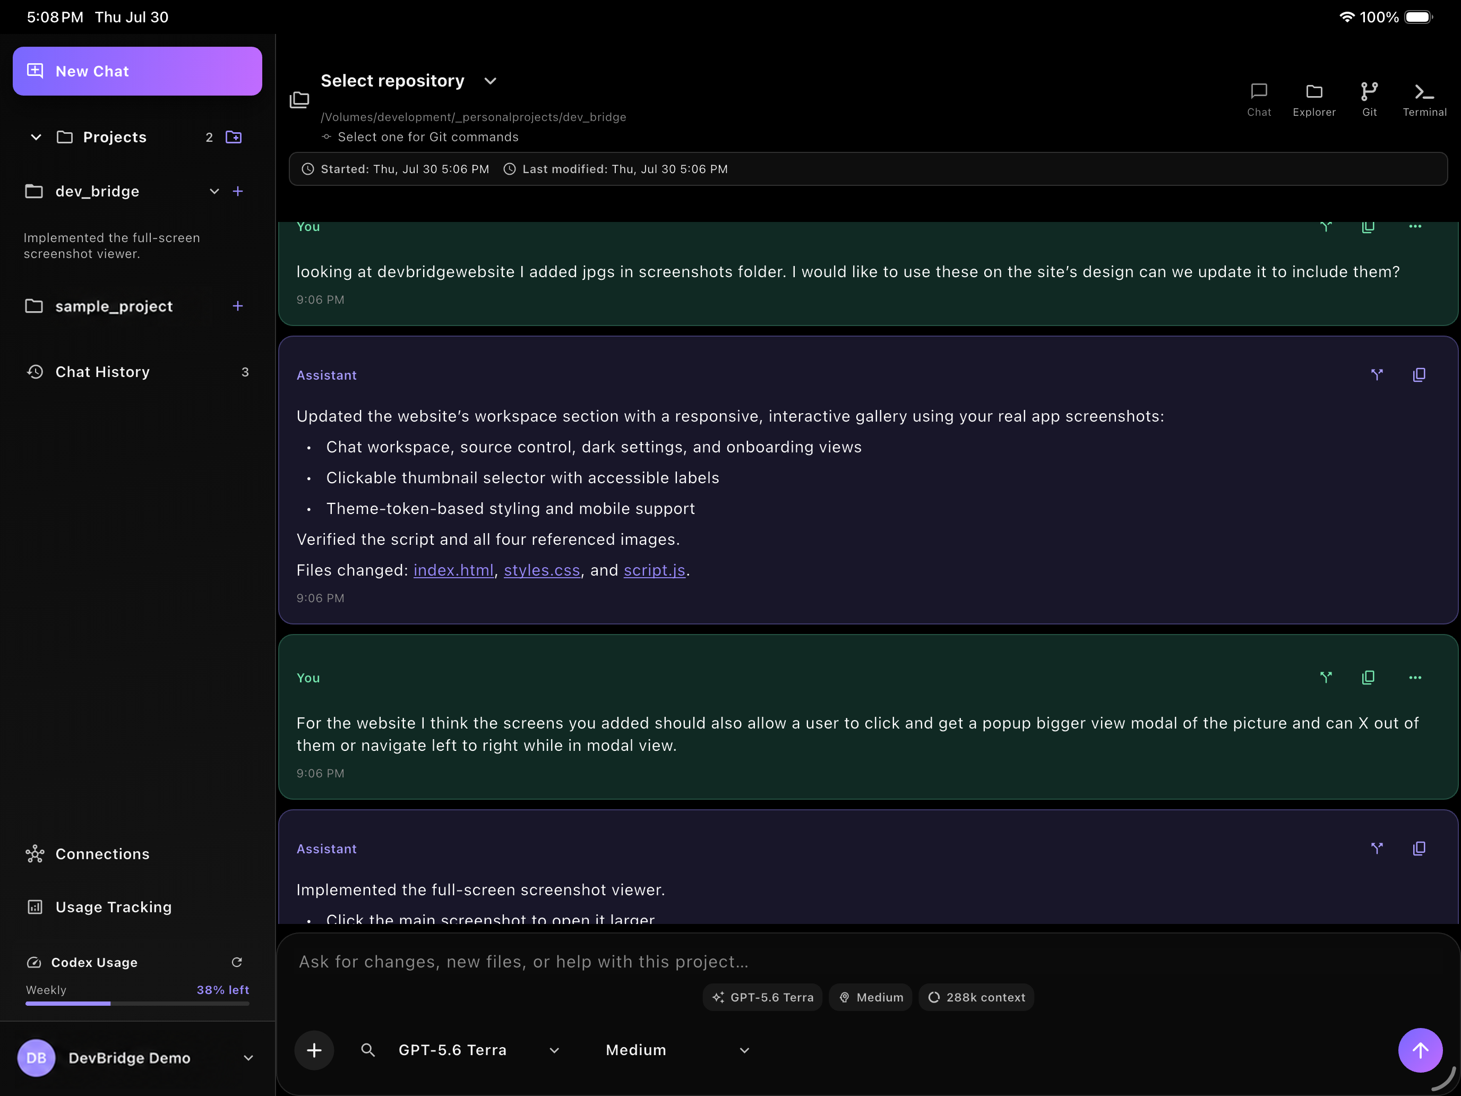The height and width of the screenshot is (1096, 1461).
Task: Open the styles.css link
Action: pos(542,570)
